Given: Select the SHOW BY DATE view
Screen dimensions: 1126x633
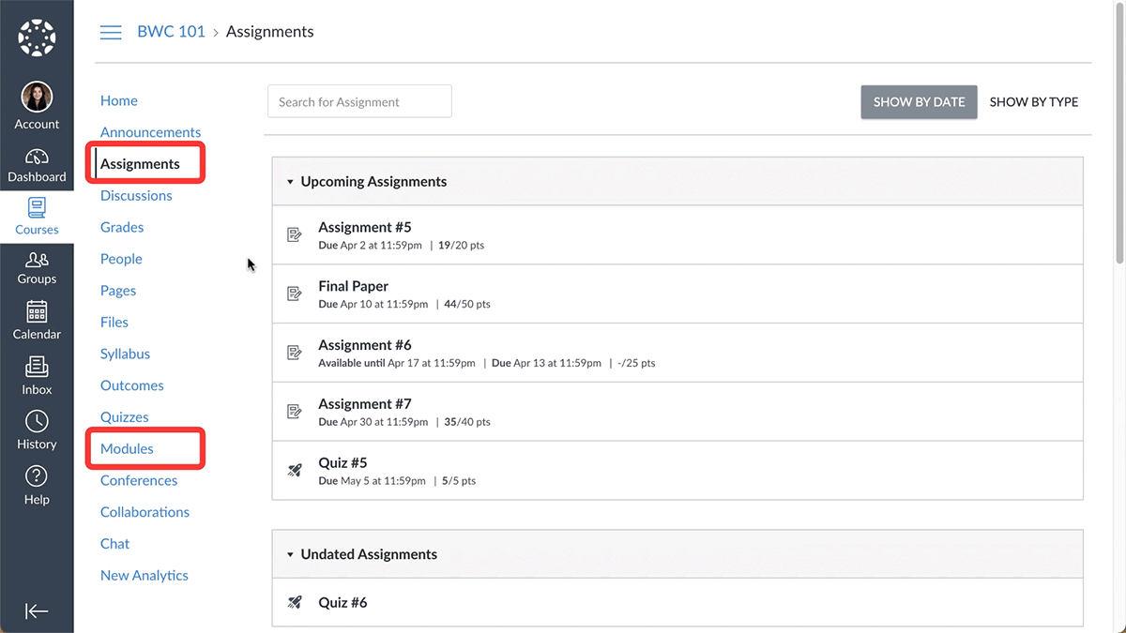Looking at the screenshot, I should (x=919, y=101).
